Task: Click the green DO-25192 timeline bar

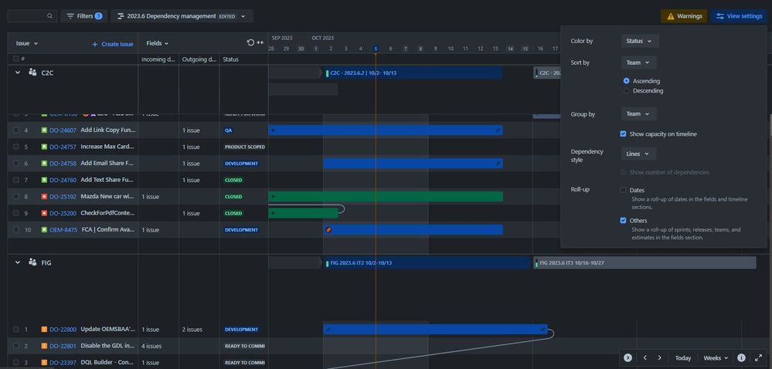Action: 386,196
